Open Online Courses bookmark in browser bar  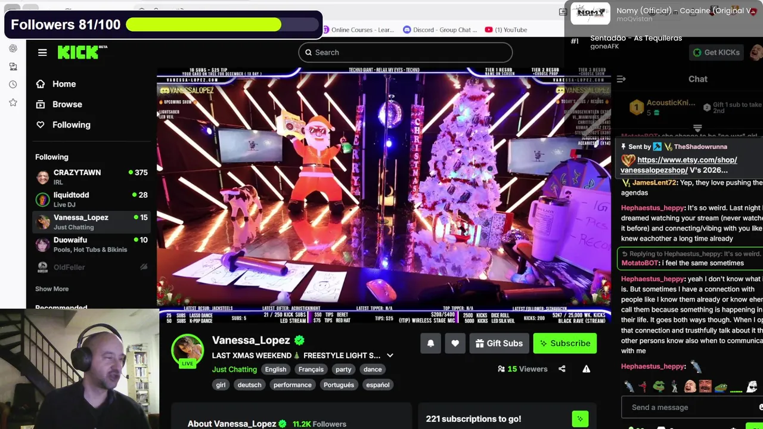coord(358,30)
